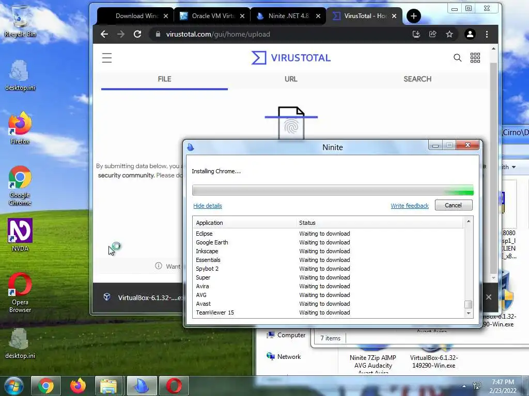This screenshot has width=529, height=396.
Task: Click the Ninite installation progress bar
Action: pyautogui.click(x=333, y=190)
